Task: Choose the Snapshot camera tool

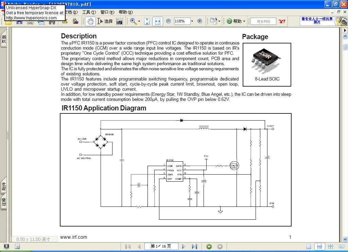Action: tap(119, 21)
